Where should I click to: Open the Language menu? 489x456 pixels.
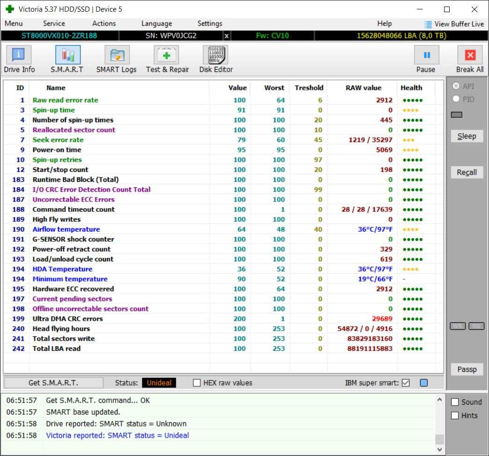point(157,23)
